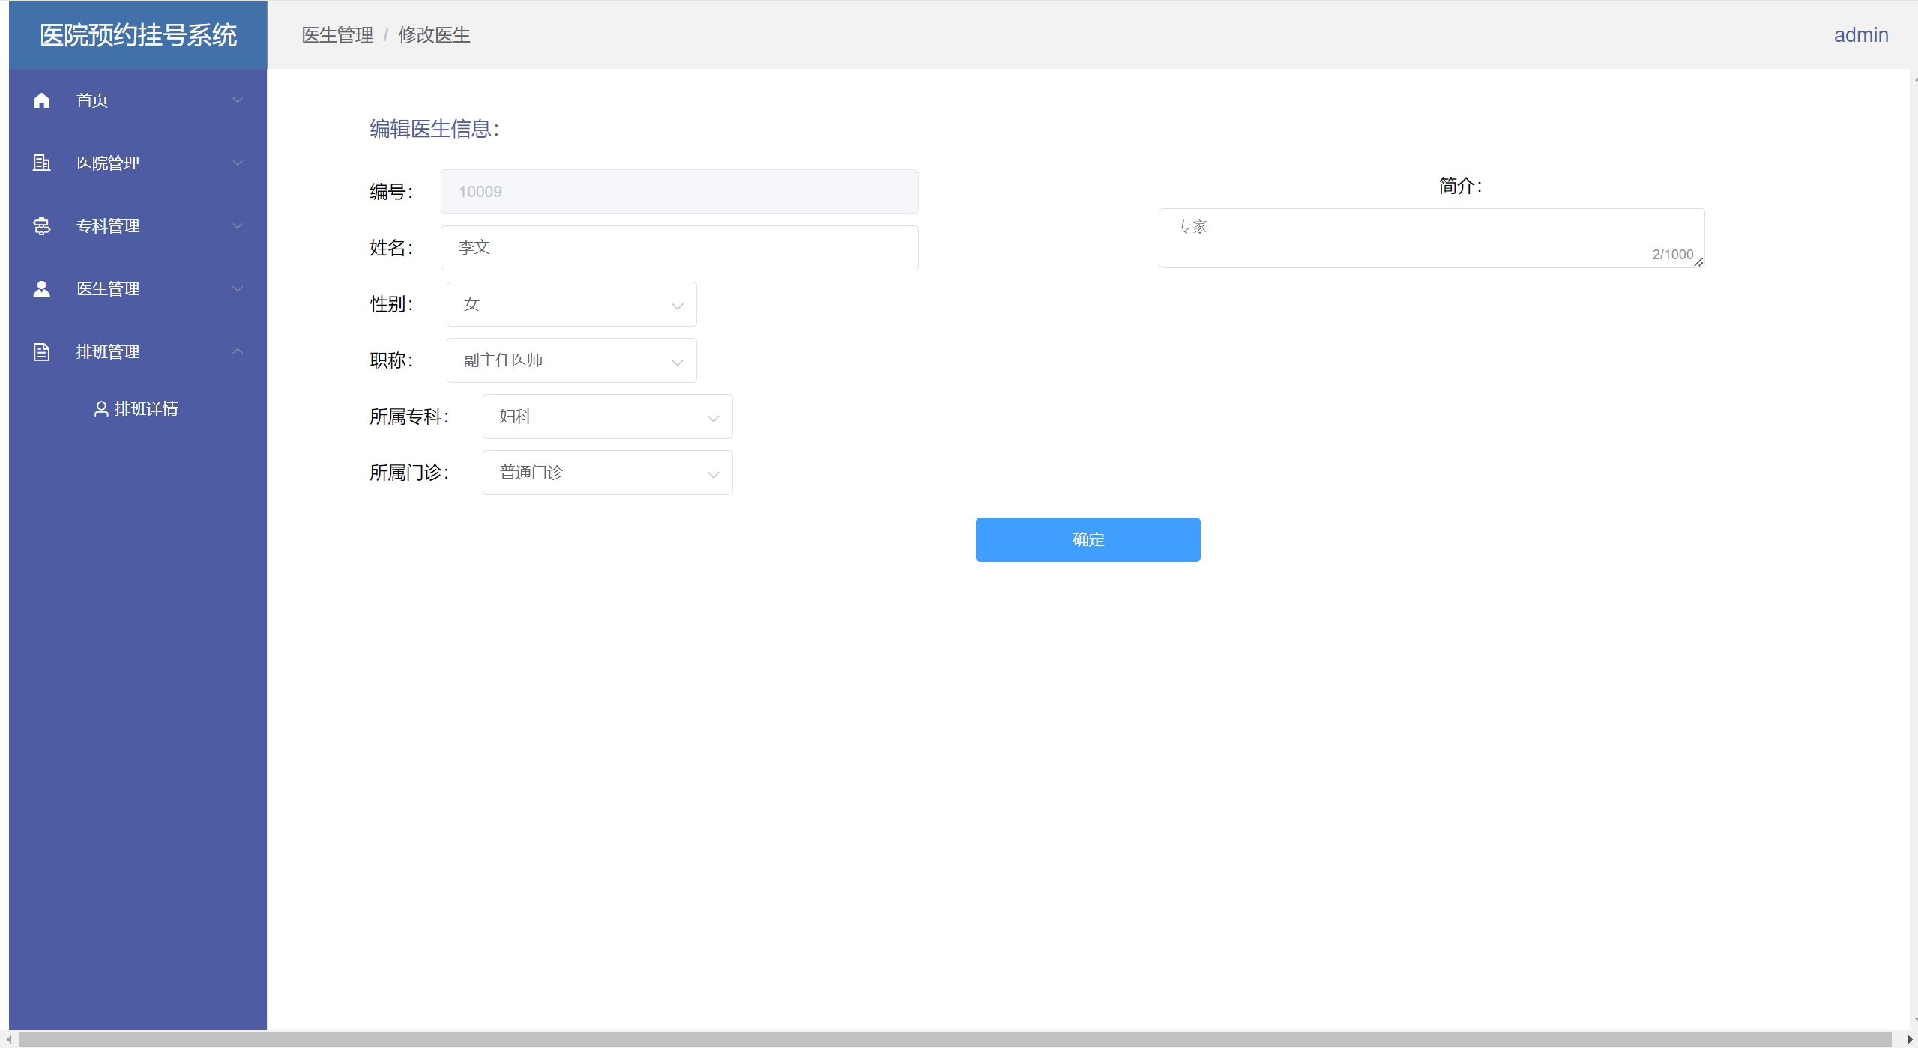This screenshot has height=1048, width=1918.
Task: Click the 专科管理 signpost icon
Action: 42,225
